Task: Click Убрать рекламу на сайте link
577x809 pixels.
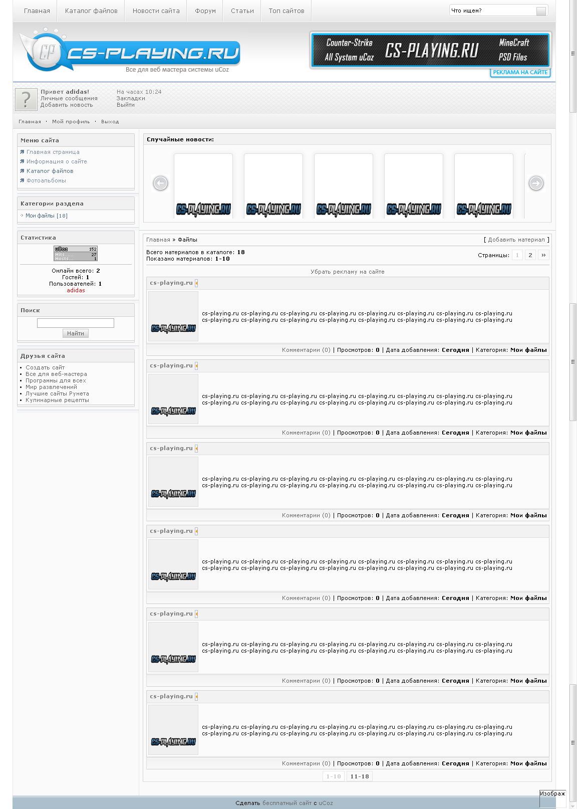Action: 348,272
